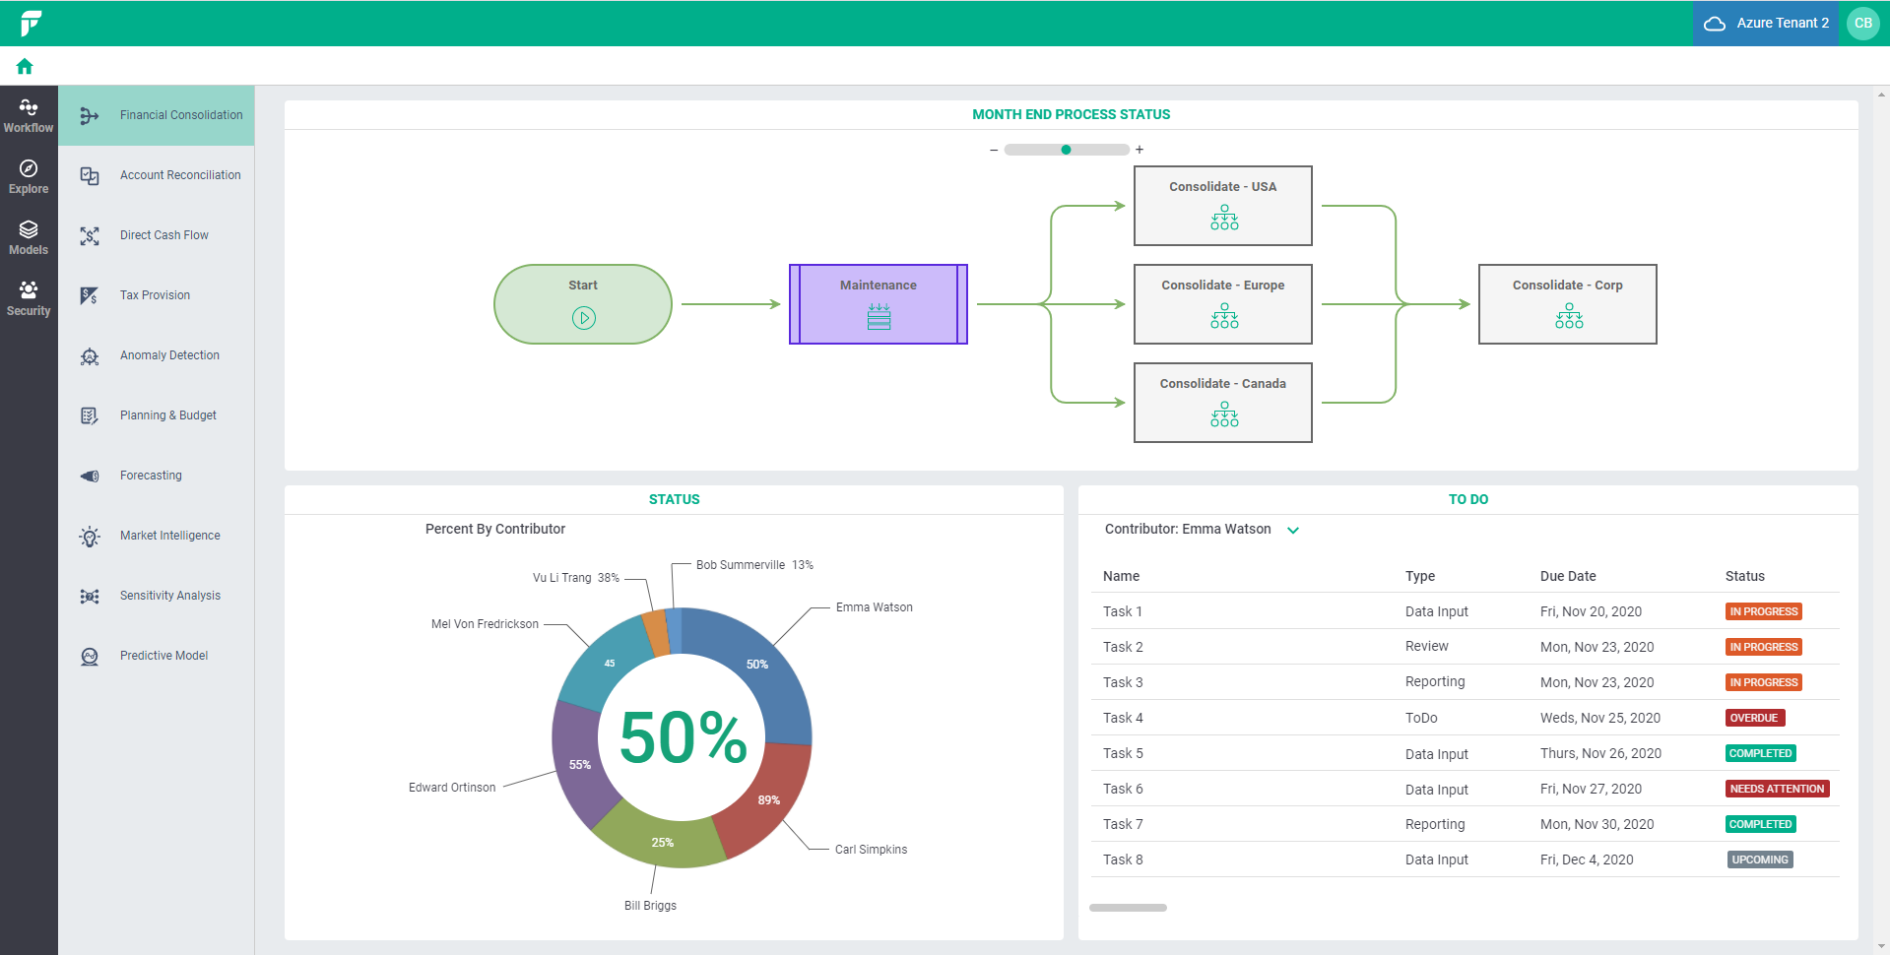Click the home icon in breadcrumb bar
Screen dimensions: 1890x955
(x=25, y=66)
